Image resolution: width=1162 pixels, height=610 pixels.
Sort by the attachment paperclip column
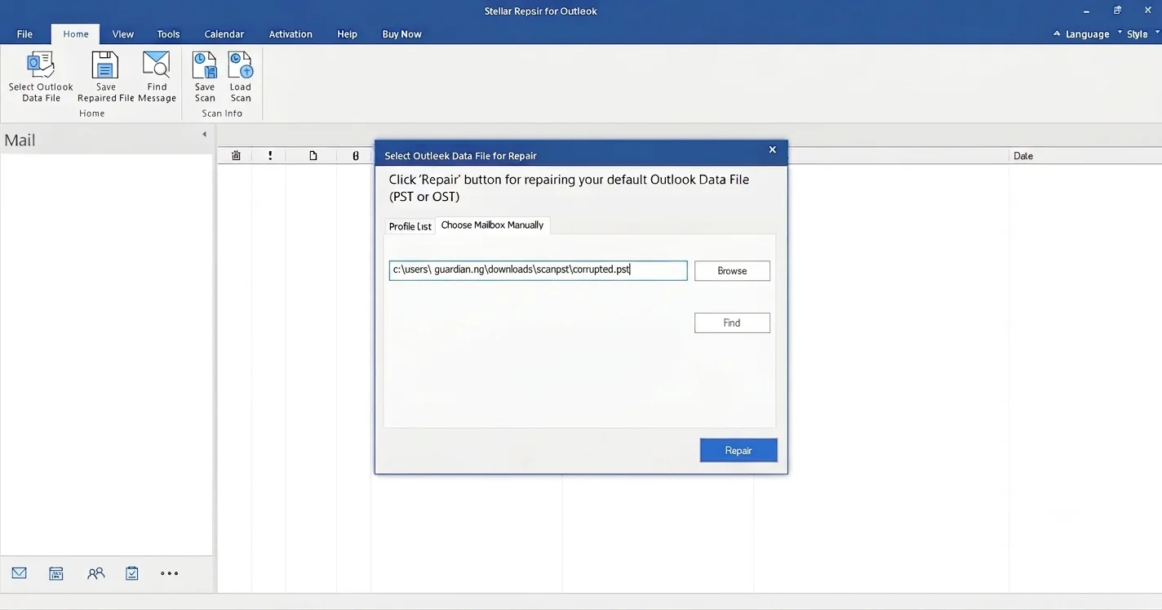356,155
